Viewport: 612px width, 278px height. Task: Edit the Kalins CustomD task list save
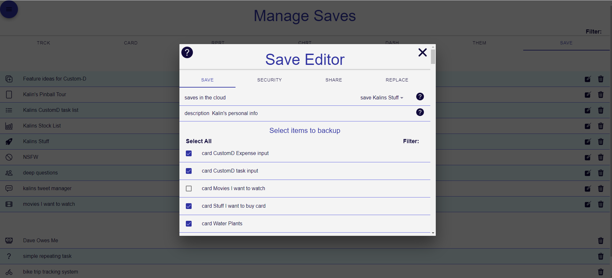(x=588, y=110)
